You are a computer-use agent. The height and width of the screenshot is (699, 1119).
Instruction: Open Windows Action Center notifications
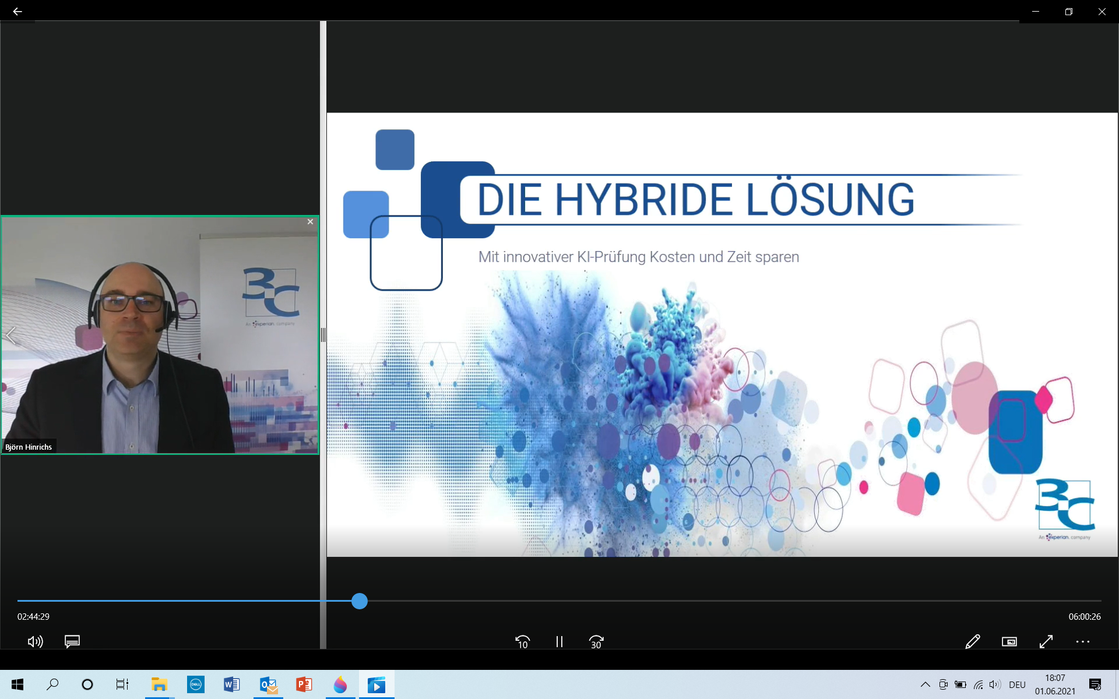click(1095, 684)
